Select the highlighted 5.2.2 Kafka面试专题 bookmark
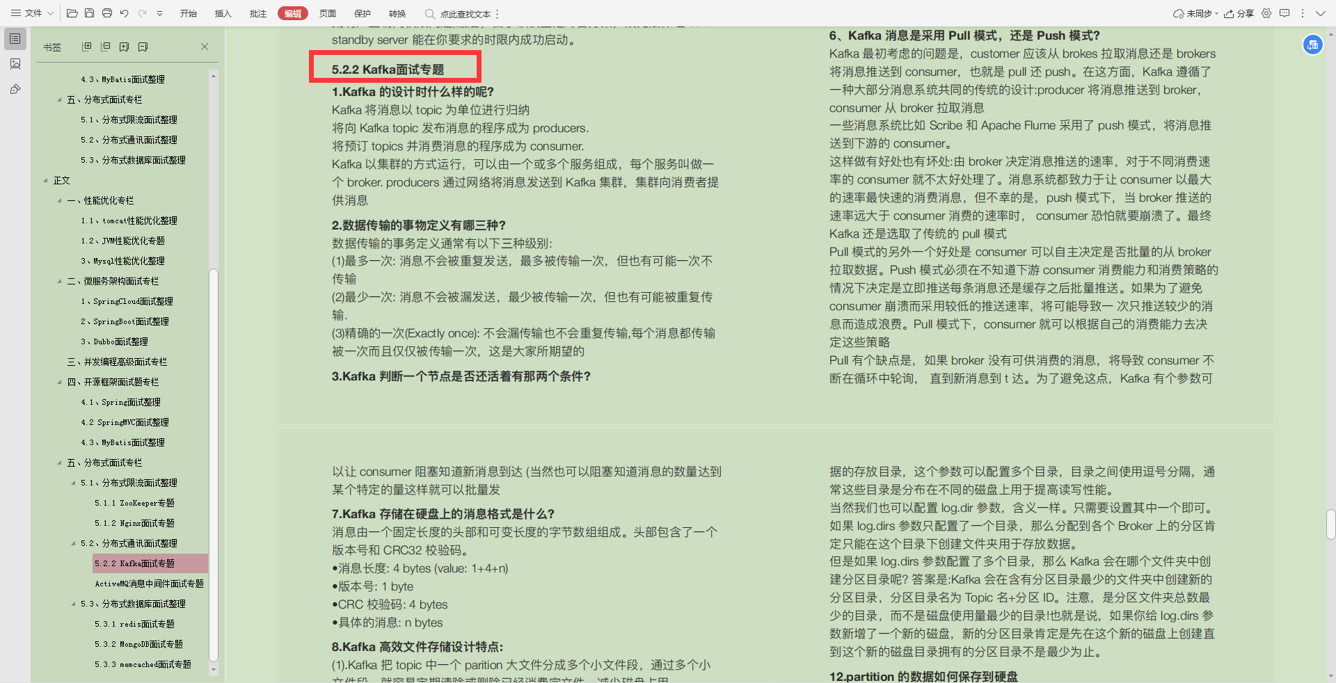This screenshot has width=1336, height=683. click(x=150, y=563)
